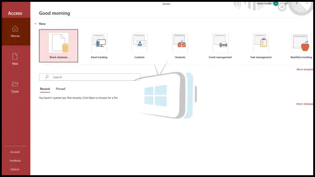
Task: Click into the Search field
Action: coord(90,77)
